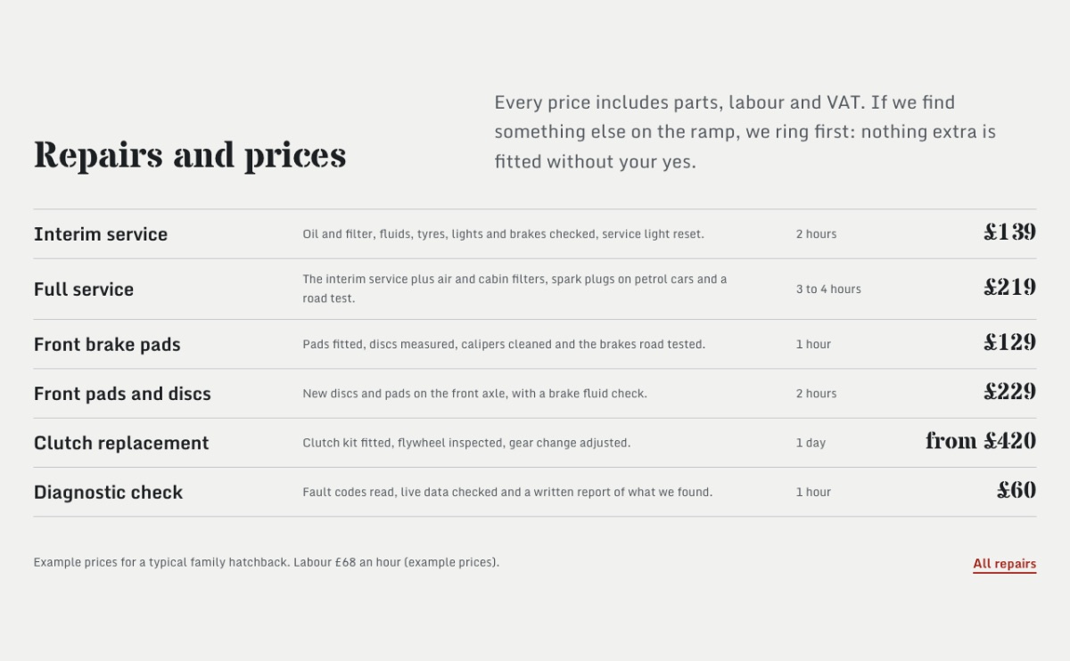Click the Front pads and discs title
The image size is (1070, 661).
tap(122, 394)
